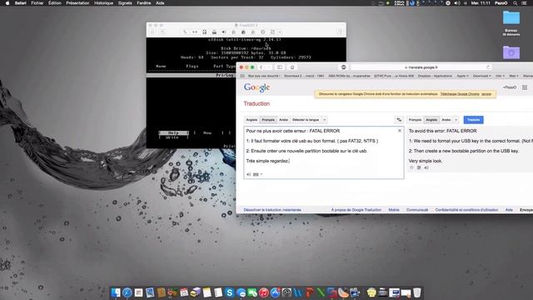Image resolution: width=533 pixels, height=300 pixels.
Task: Select Français as target language
Action: [415, 120]
